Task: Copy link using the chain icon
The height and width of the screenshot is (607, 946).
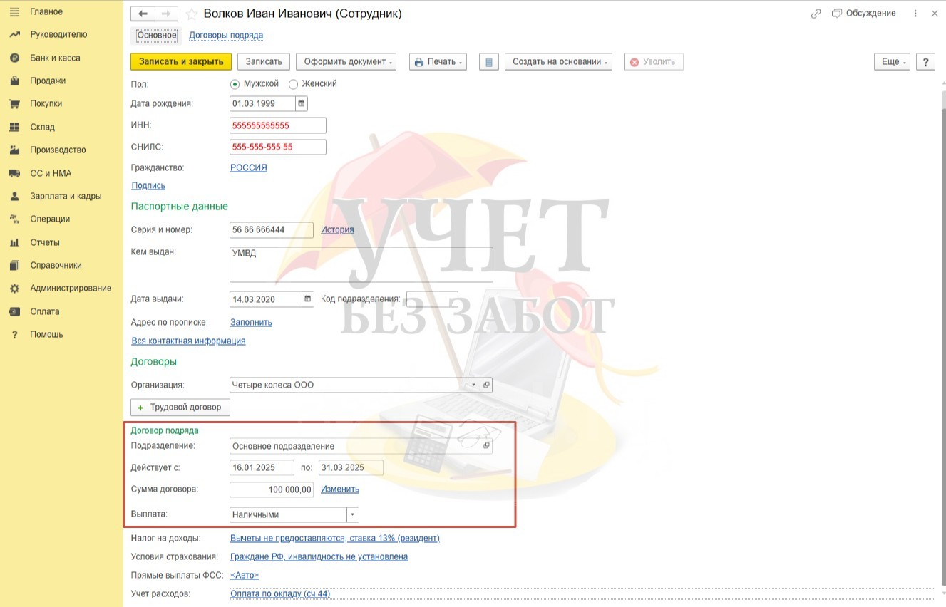Action: 816,14
